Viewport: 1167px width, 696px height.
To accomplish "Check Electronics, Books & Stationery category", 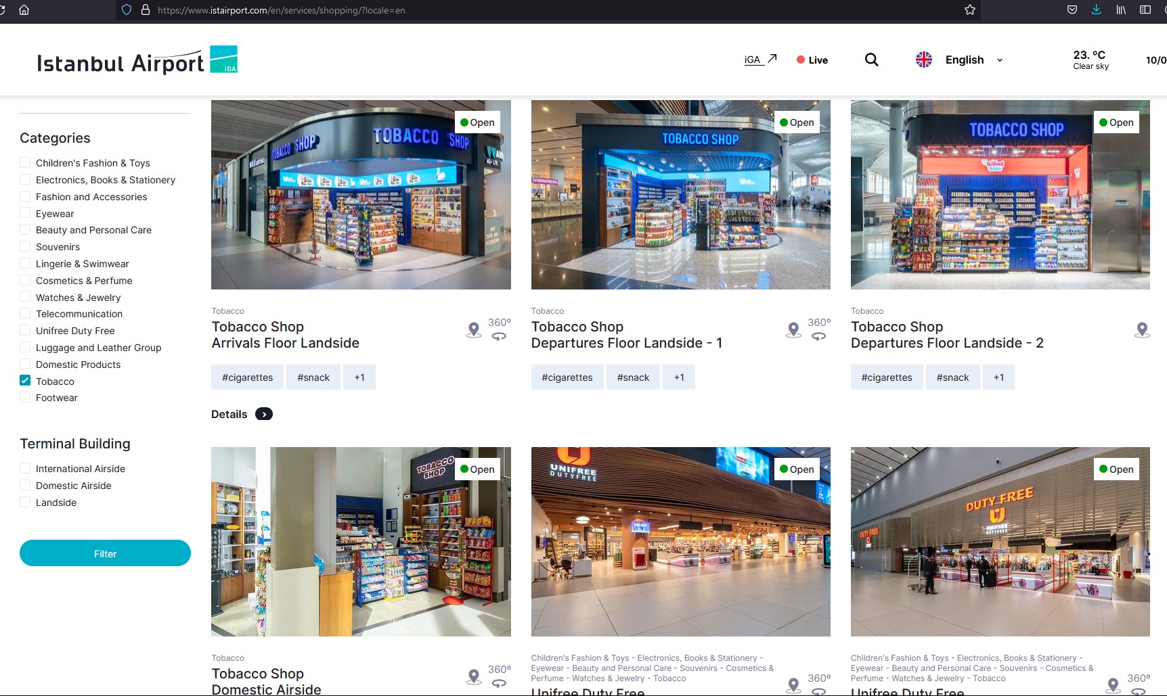I will [x=25, y=179].
